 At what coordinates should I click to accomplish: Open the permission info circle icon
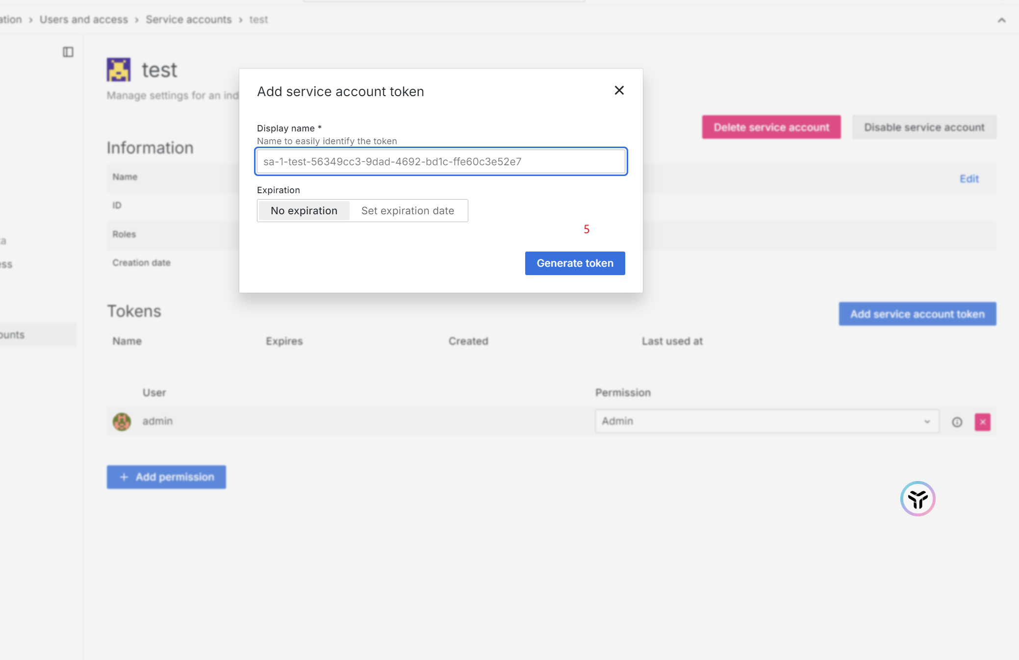[x=957, y=422]
